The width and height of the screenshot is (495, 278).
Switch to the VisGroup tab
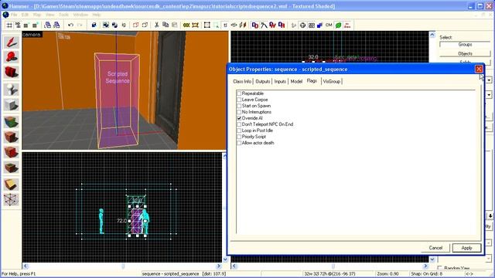332,81
